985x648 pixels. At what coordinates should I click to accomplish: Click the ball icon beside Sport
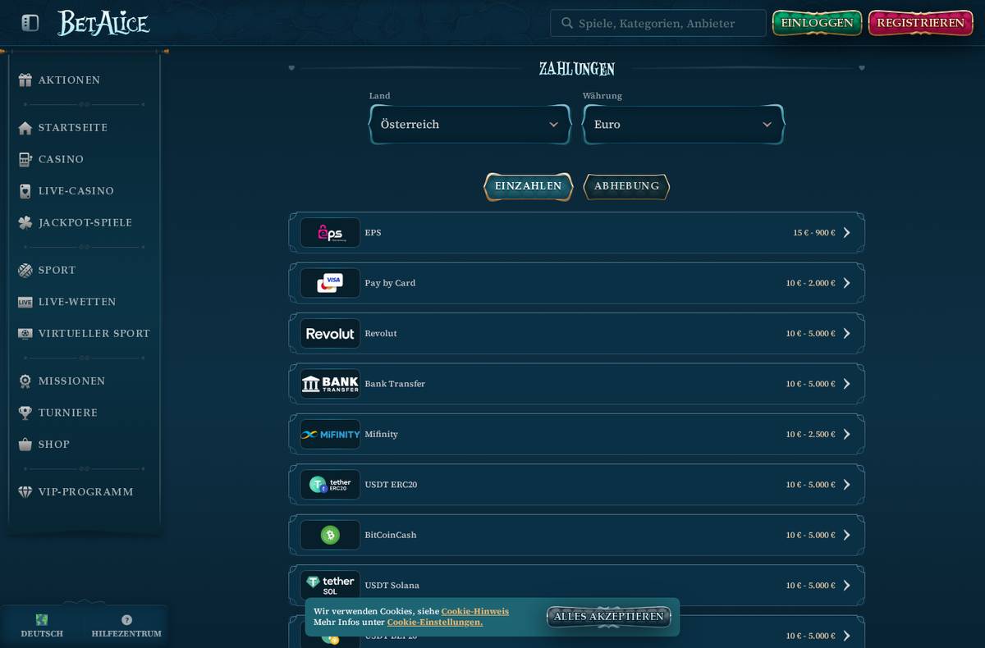coord(25,270)
